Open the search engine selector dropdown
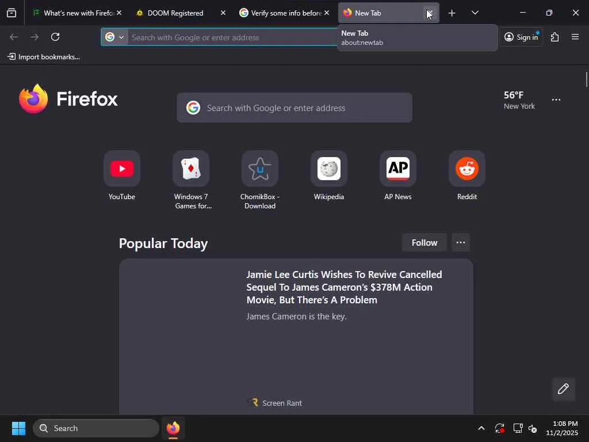Image resolution: width=589 pixels, height=442 pixels. [114, 37]
